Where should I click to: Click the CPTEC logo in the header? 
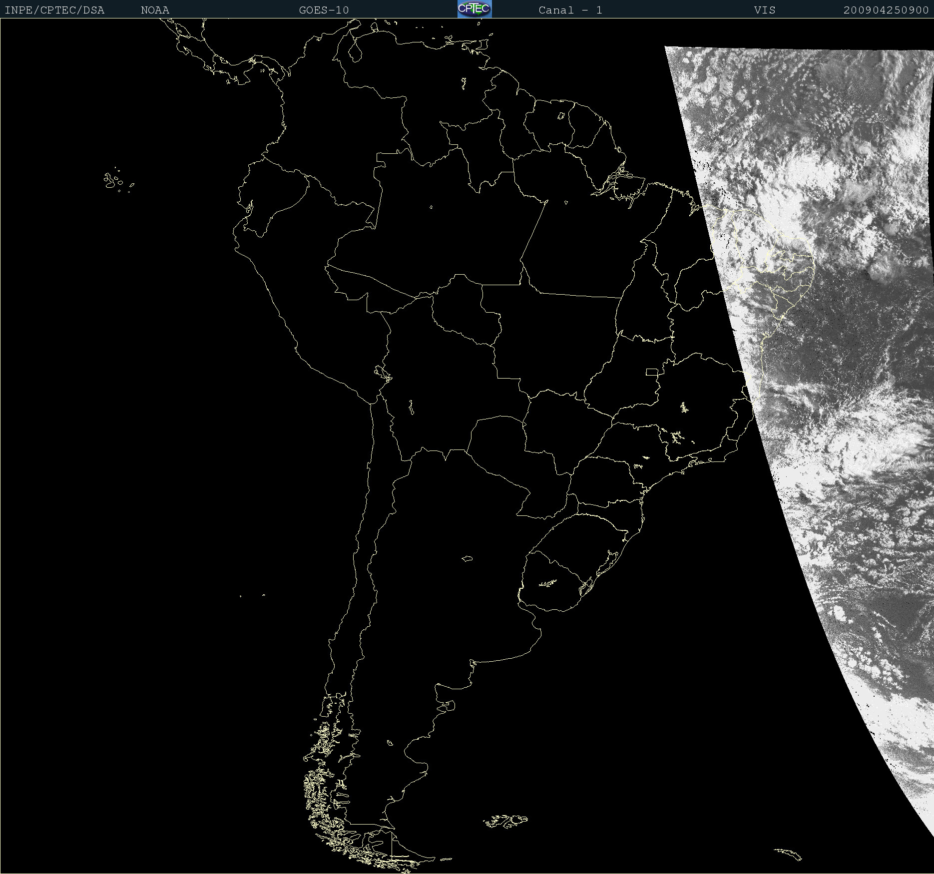pyautogui.click(x=474, y=9)
